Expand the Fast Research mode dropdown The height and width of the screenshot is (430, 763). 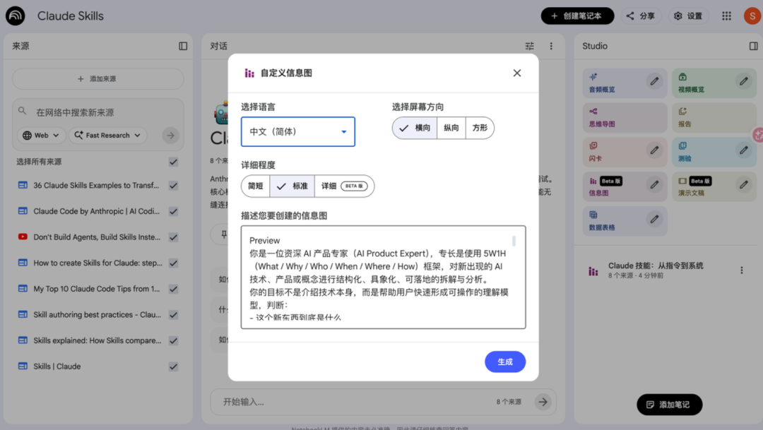107,135
